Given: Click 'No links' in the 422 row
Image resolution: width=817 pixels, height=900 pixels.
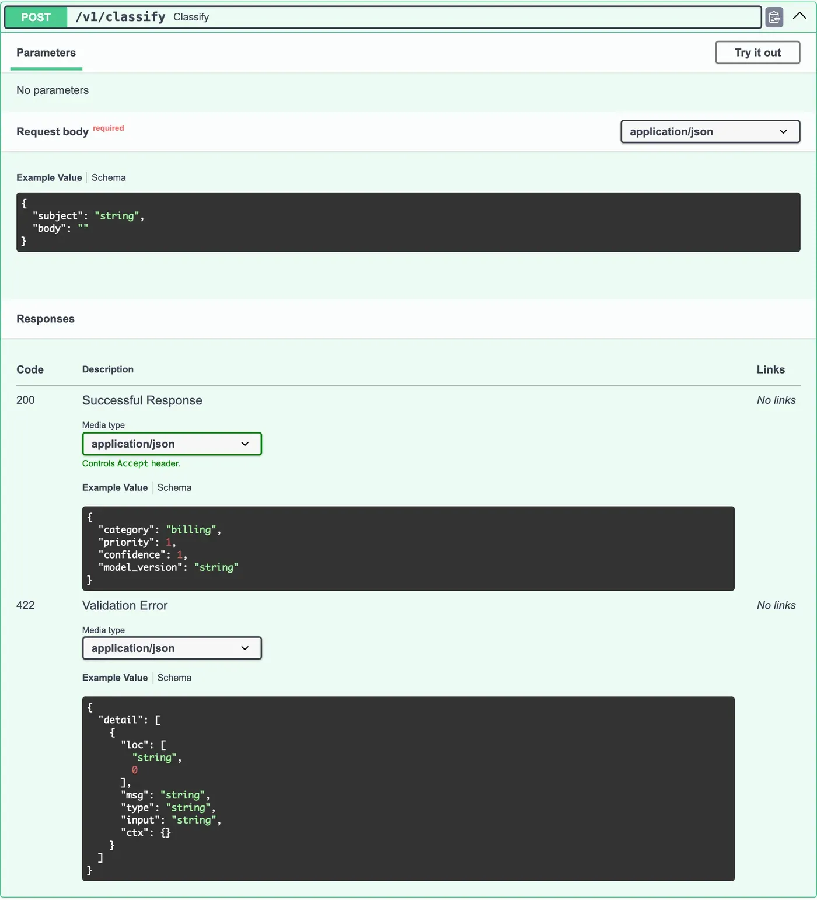Looking at the screenshot, I should click(776, 605).
